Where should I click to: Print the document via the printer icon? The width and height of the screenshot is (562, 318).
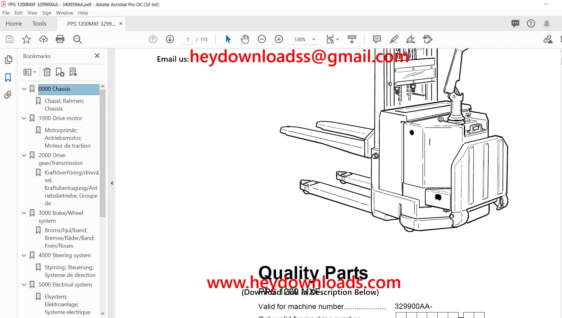click(60, 39)
